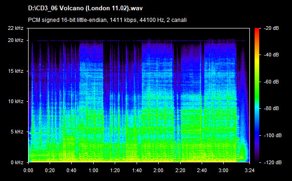The height and width of the screenshot is (181, 292).
Task: Click the PCM signed 16-bit format info line
Action: point(107,20)
